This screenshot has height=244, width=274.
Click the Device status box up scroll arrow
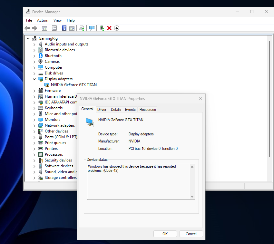pyautogui.click(x=192, y=167)
